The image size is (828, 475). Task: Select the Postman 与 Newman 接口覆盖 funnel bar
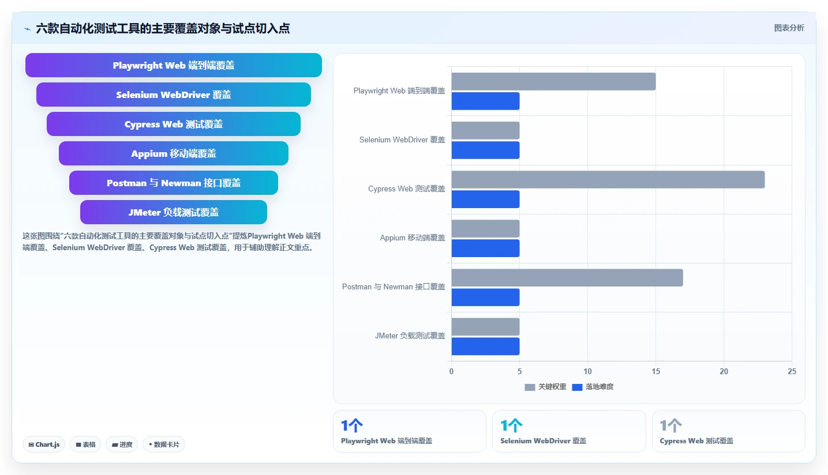(x=174, y=183)
